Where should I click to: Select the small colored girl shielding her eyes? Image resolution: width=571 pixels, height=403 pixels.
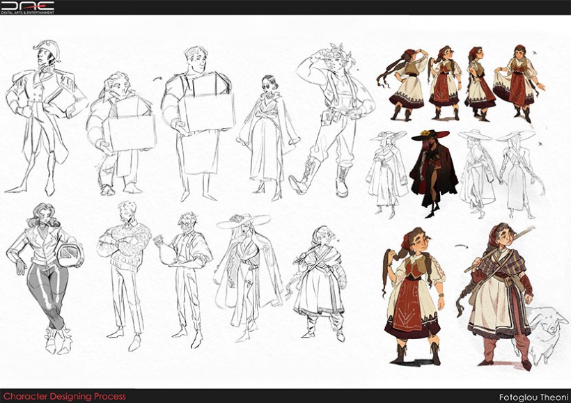[x=403, y=84]
